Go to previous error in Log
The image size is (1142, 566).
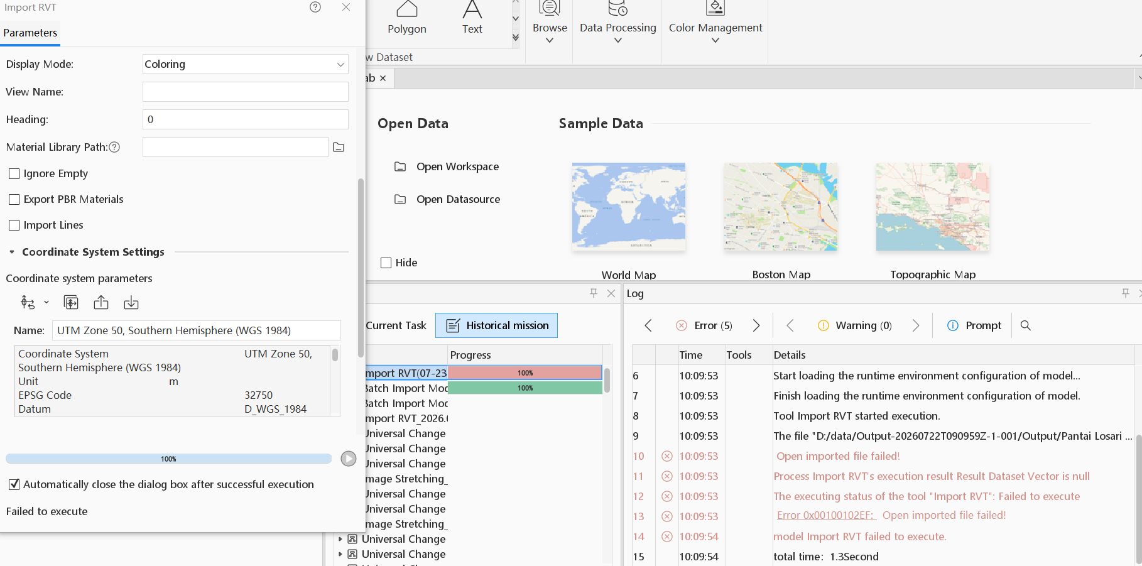coord(648,325)
